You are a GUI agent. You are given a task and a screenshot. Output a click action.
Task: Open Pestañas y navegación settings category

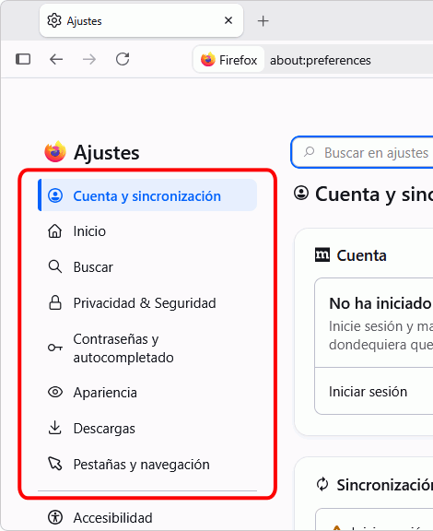[147, 465]
